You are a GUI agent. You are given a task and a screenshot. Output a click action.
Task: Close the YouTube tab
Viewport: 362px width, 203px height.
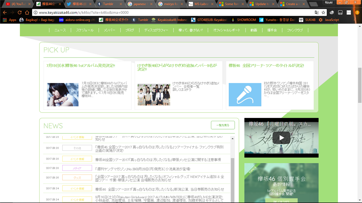click(29, 4)
